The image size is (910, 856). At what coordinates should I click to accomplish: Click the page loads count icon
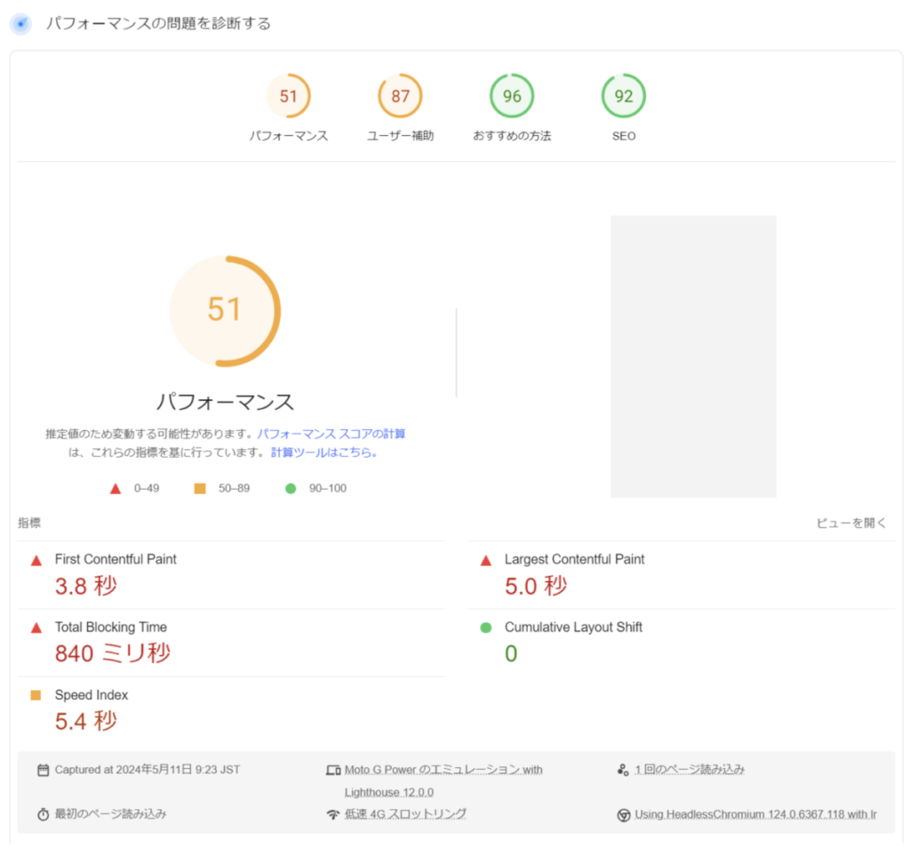[623, 770]
